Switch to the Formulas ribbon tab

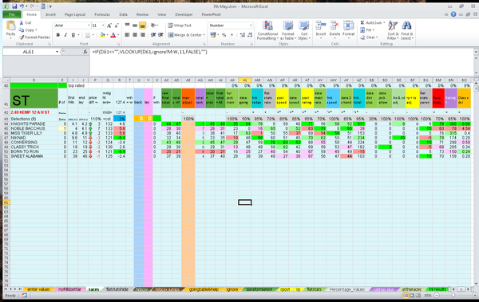(x=102, y=14)
